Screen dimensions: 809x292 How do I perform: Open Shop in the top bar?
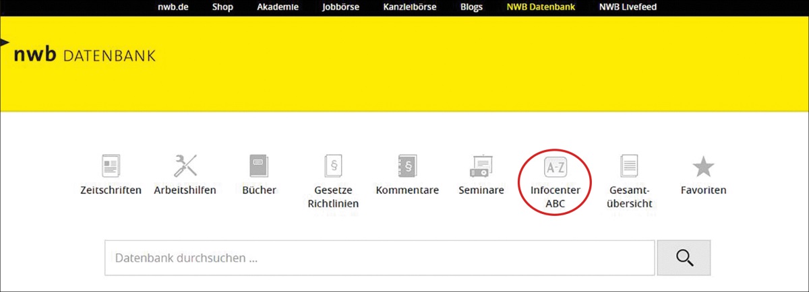coord(222,7)
